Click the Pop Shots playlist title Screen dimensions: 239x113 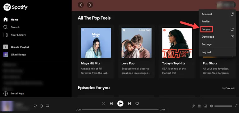[x=210, y=63]
